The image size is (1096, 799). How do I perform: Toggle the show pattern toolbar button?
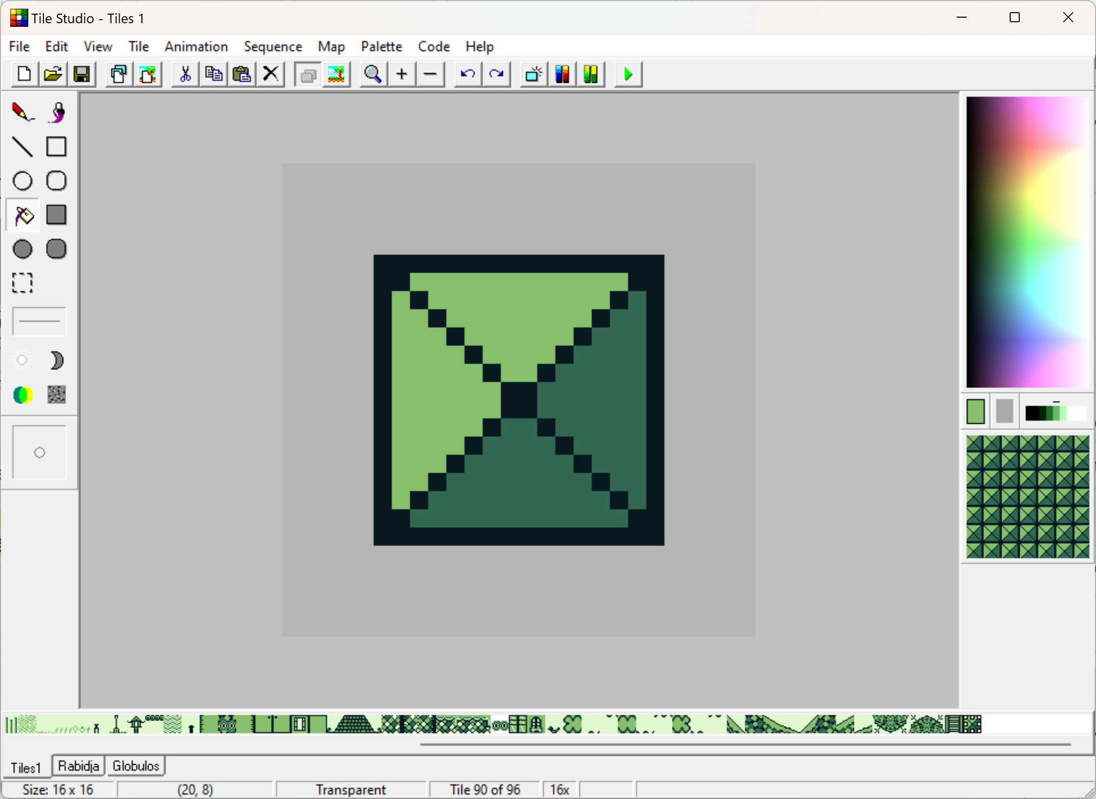[x=307, y=74]
